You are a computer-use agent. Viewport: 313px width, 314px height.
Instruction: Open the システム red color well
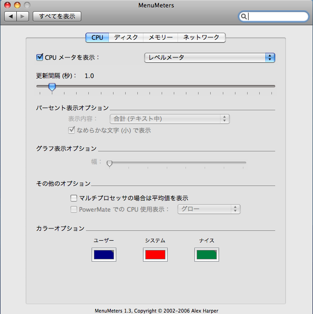coord(155,255)
